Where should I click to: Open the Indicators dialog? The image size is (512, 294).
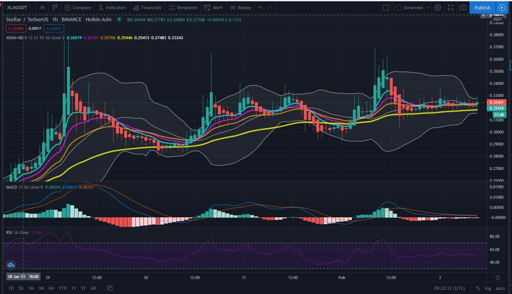click(112, 8)
